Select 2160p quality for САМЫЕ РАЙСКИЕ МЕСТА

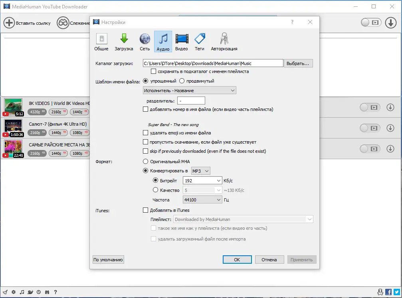point(37,153)
